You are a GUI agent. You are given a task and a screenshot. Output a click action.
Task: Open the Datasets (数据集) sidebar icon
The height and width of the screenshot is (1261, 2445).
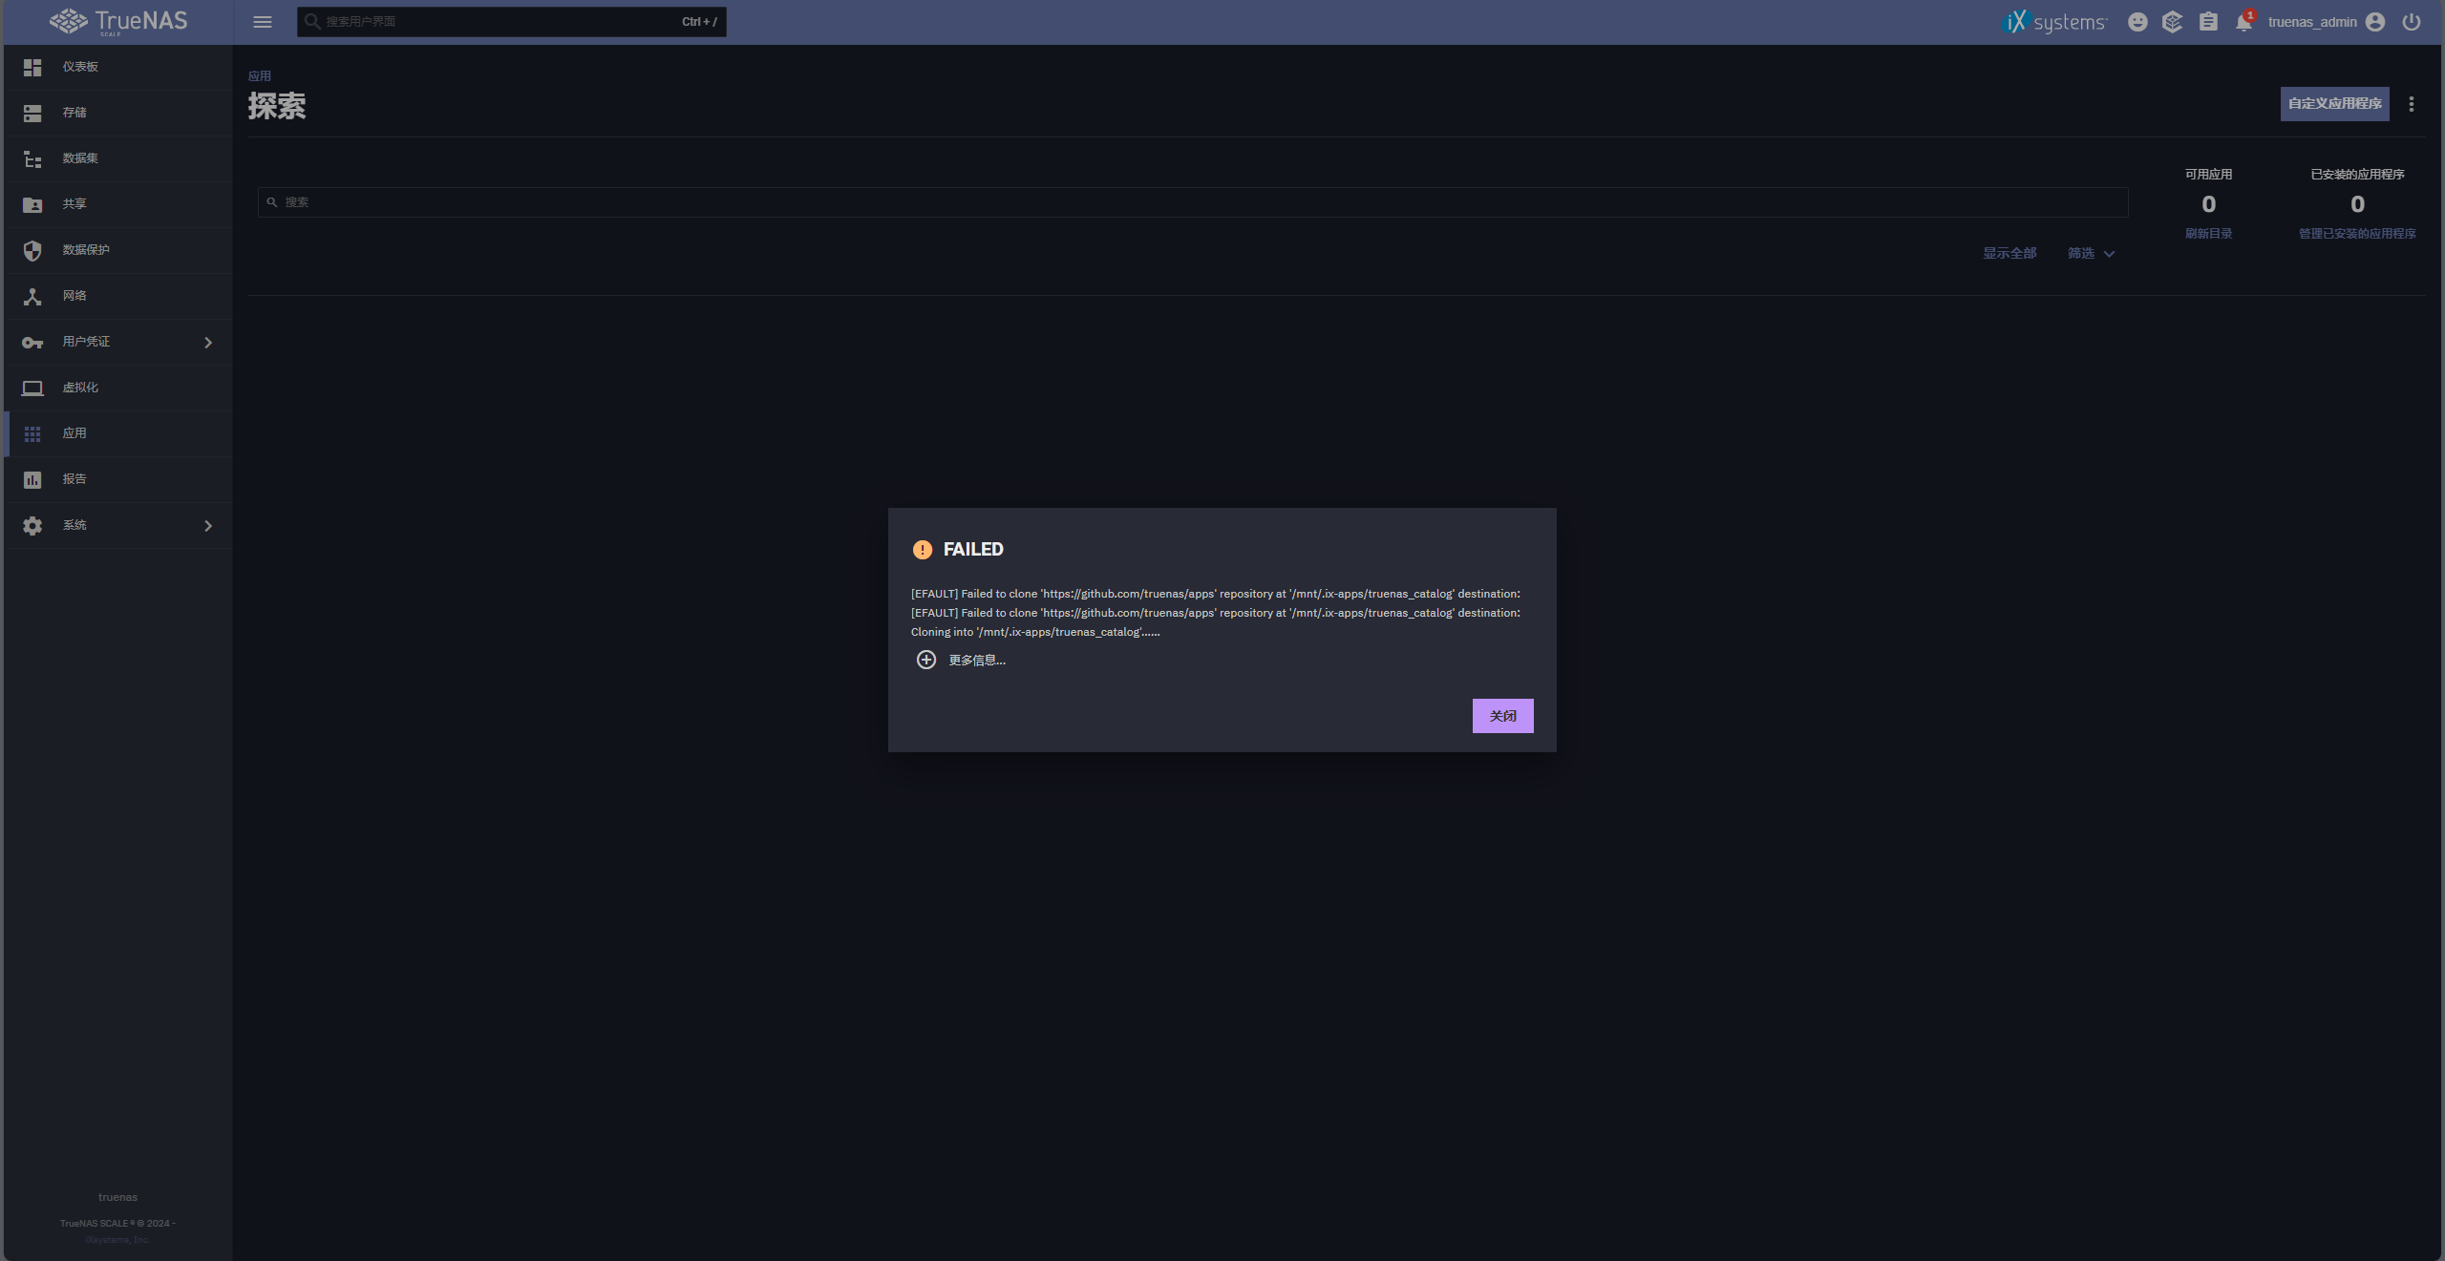click(x=32, y=158)
